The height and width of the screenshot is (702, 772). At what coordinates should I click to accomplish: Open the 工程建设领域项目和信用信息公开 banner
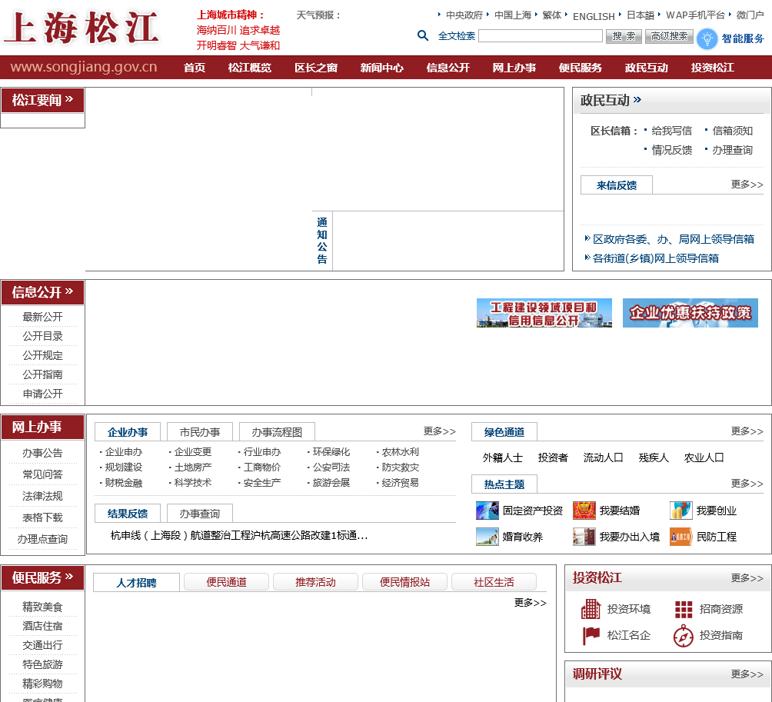pos(544,313)
